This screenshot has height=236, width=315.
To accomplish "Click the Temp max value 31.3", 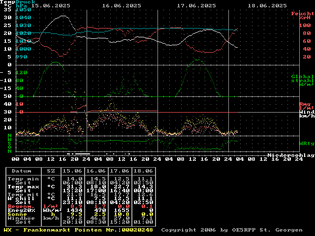I will click(74, 187).
